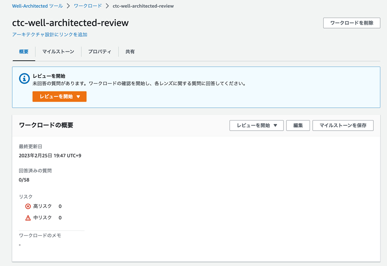Click the 編集 button
Screen dimensions: 387x266
(298, 125)
